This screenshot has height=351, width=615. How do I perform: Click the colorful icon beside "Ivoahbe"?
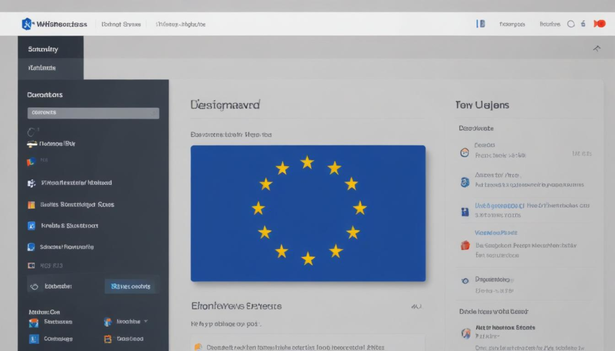[108, 322]
